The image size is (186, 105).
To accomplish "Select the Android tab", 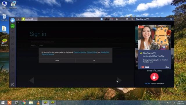I will pos(29,19).
